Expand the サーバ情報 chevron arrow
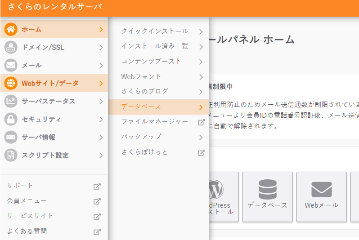 point(101,137)
